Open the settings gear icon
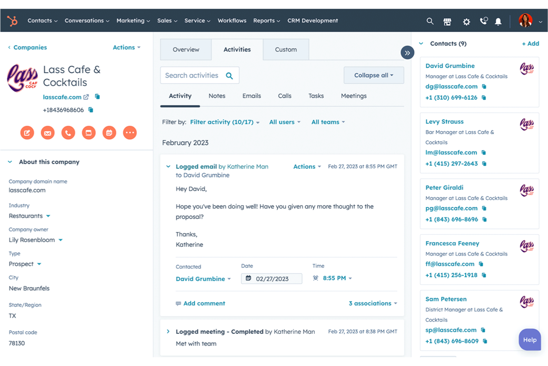Viewport: 548px width, 366px height. [466, 22]
